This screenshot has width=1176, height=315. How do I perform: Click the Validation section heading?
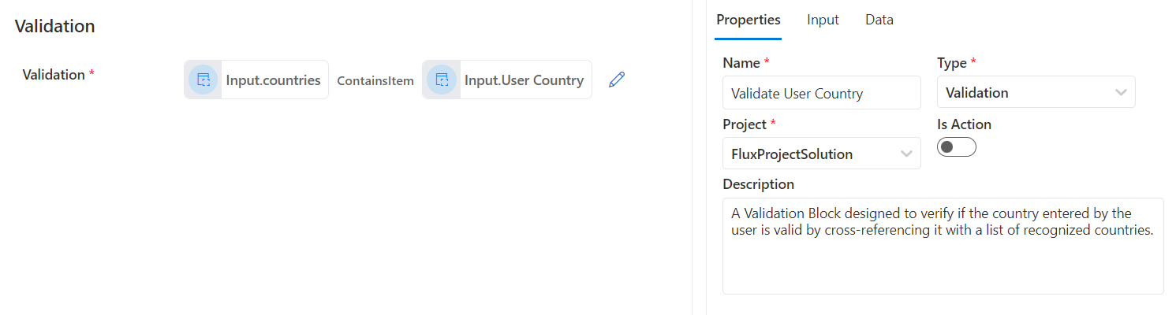55,26
